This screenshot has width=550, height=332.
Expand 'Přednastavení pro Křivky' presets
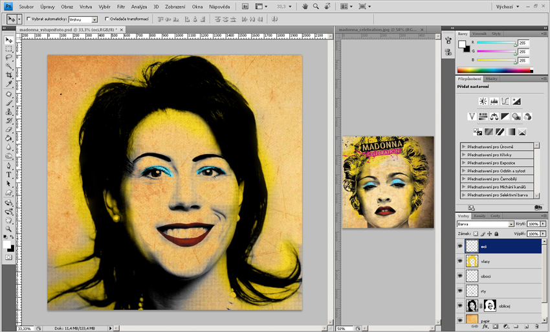tap(464, 155)
